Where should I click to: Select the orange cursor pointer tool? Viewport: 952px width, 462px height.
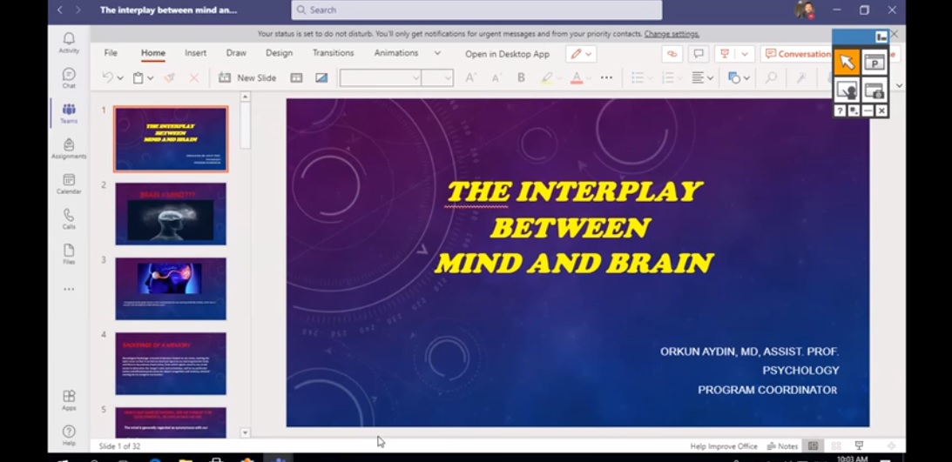pyautogui.click(x=846, y=63)
